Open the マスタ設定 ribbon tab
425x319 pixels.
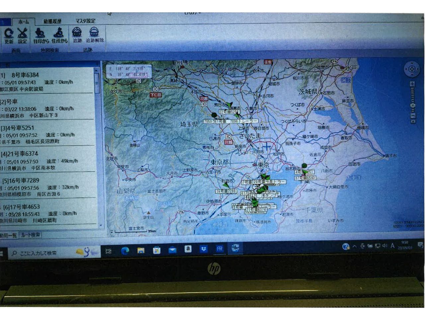click(85, 21)
